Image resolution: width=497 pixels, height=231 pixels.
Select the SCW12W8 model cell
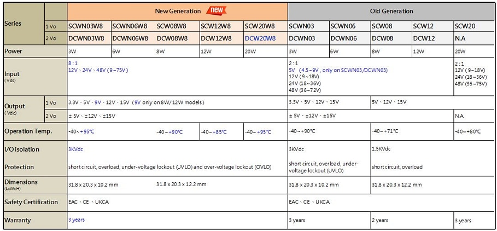215,26
